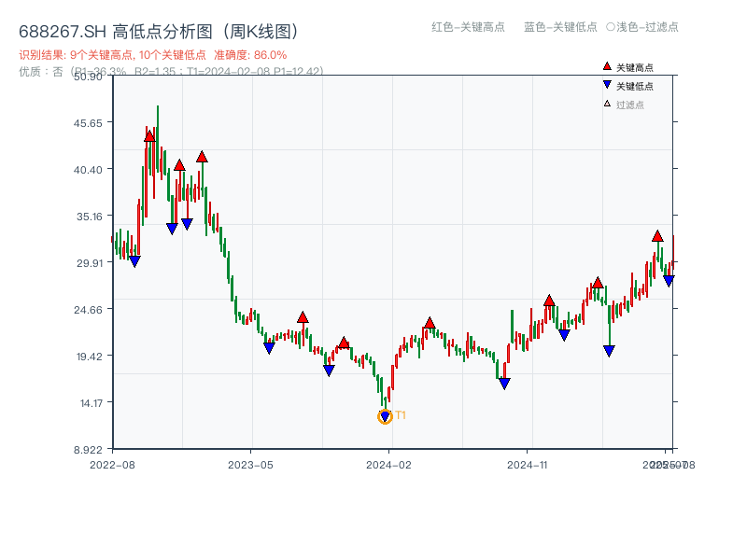
Task: Toggle the 关键高点 legend marker icon
Action: [x=605, y=66]
